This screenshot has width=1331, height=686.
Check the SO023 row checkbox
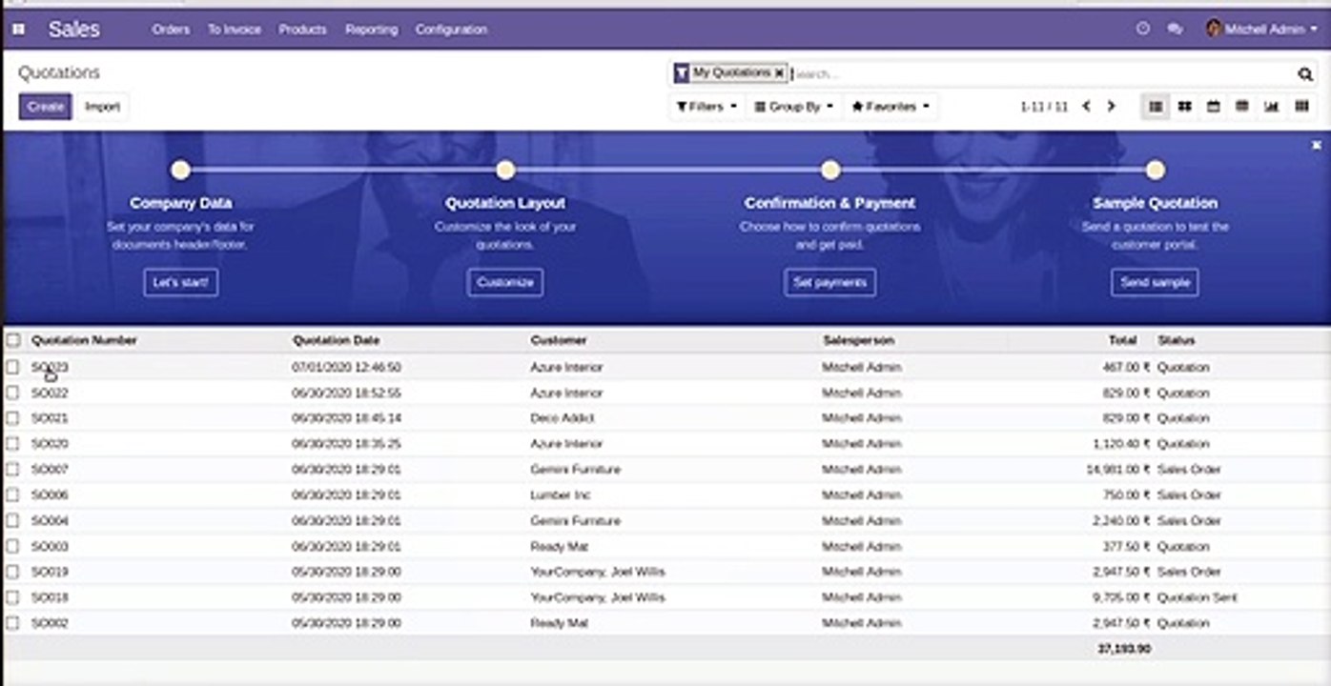point(13,367)
